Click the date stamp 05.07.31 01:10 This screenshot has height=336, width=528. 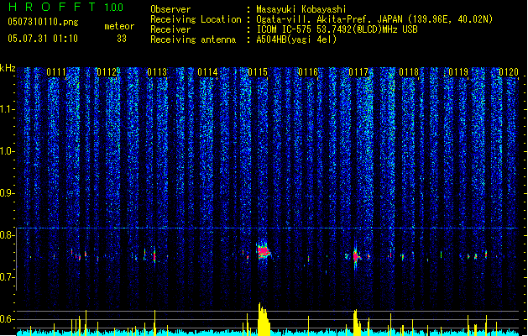tap(42, 38)
